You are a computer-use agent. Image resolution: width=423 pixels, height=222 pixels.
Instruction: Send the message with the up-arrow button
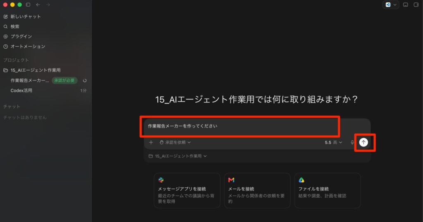tap(364, 142)
